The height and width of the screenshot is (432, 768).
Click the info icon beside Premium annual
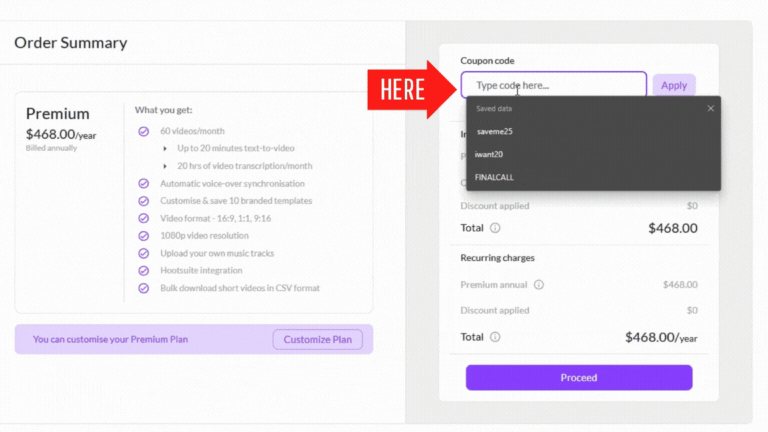coord(539,285)
